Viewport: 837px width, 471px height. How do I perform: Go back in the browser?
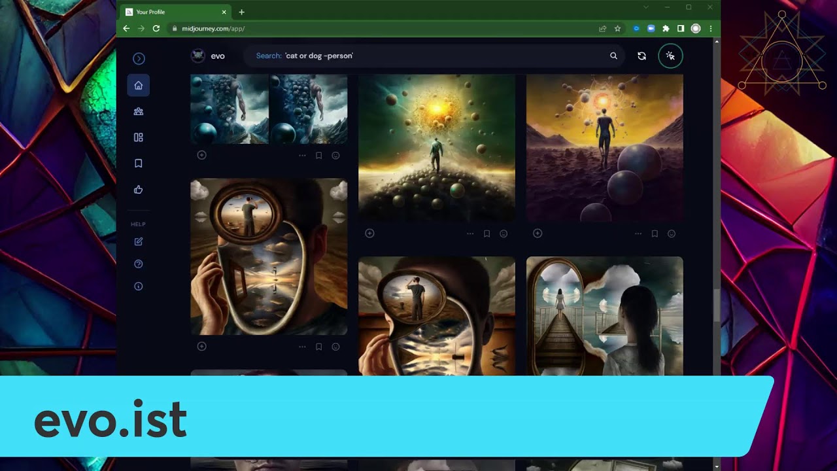coord(126,29)
